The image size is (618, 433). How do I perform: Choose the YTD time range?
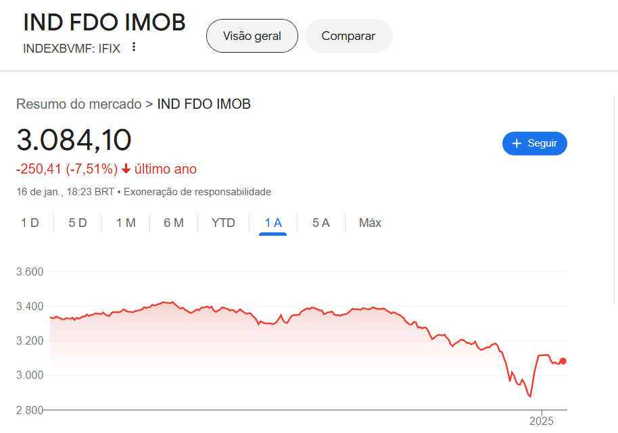coord(223,223)
